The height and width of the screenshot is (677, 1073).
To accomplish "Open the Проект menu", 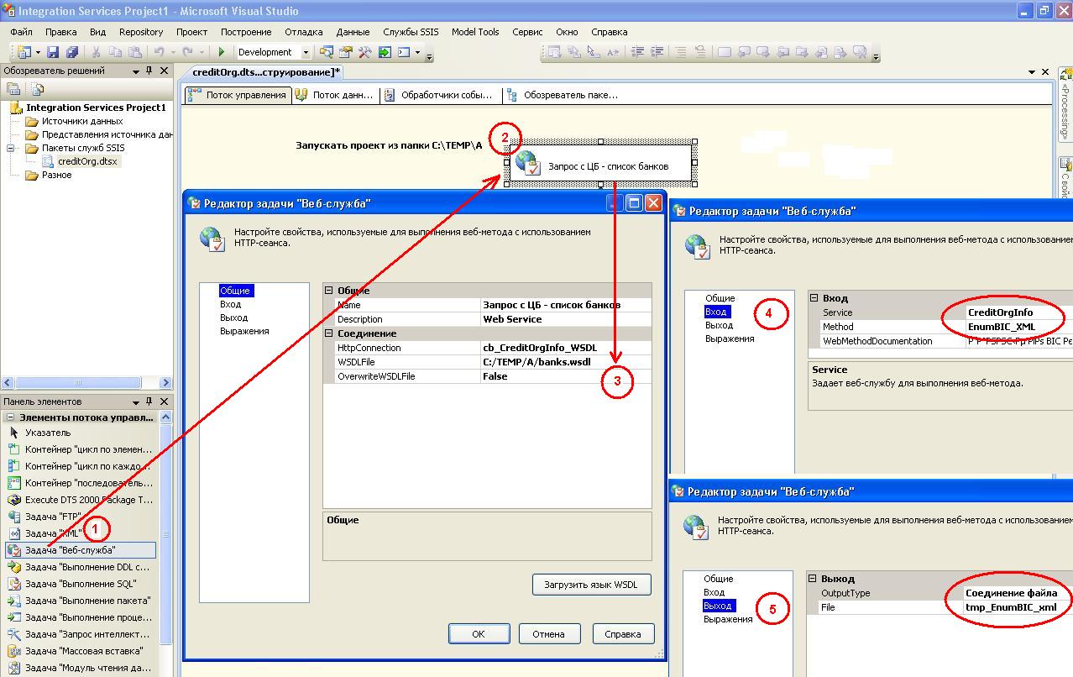I will (192, 32).
